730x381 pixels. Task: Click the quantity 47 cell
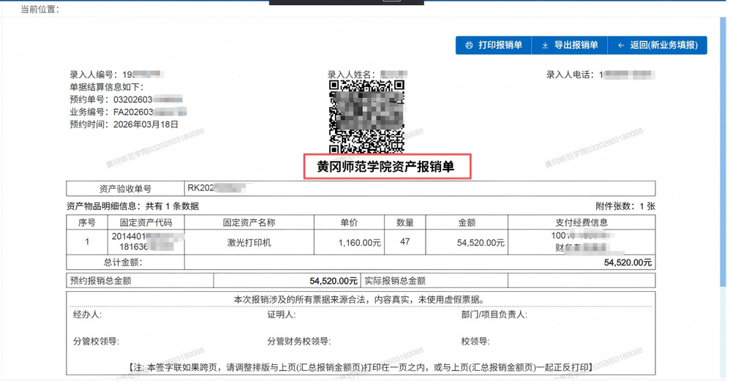405,241
